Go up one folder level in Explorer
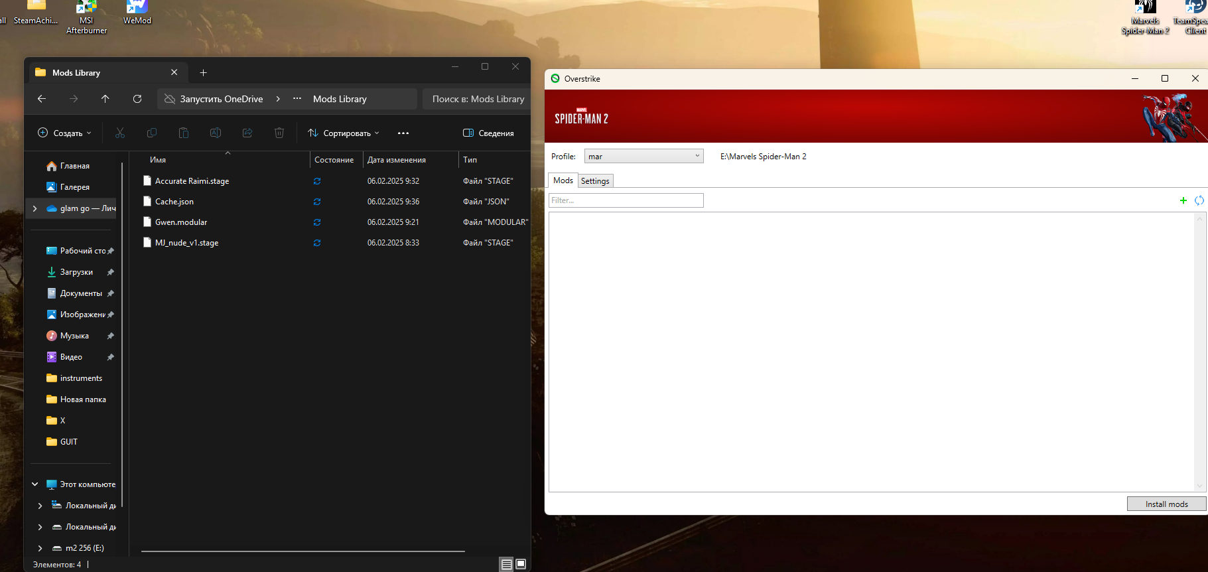Screen dimensions: 1208x572 105,99
